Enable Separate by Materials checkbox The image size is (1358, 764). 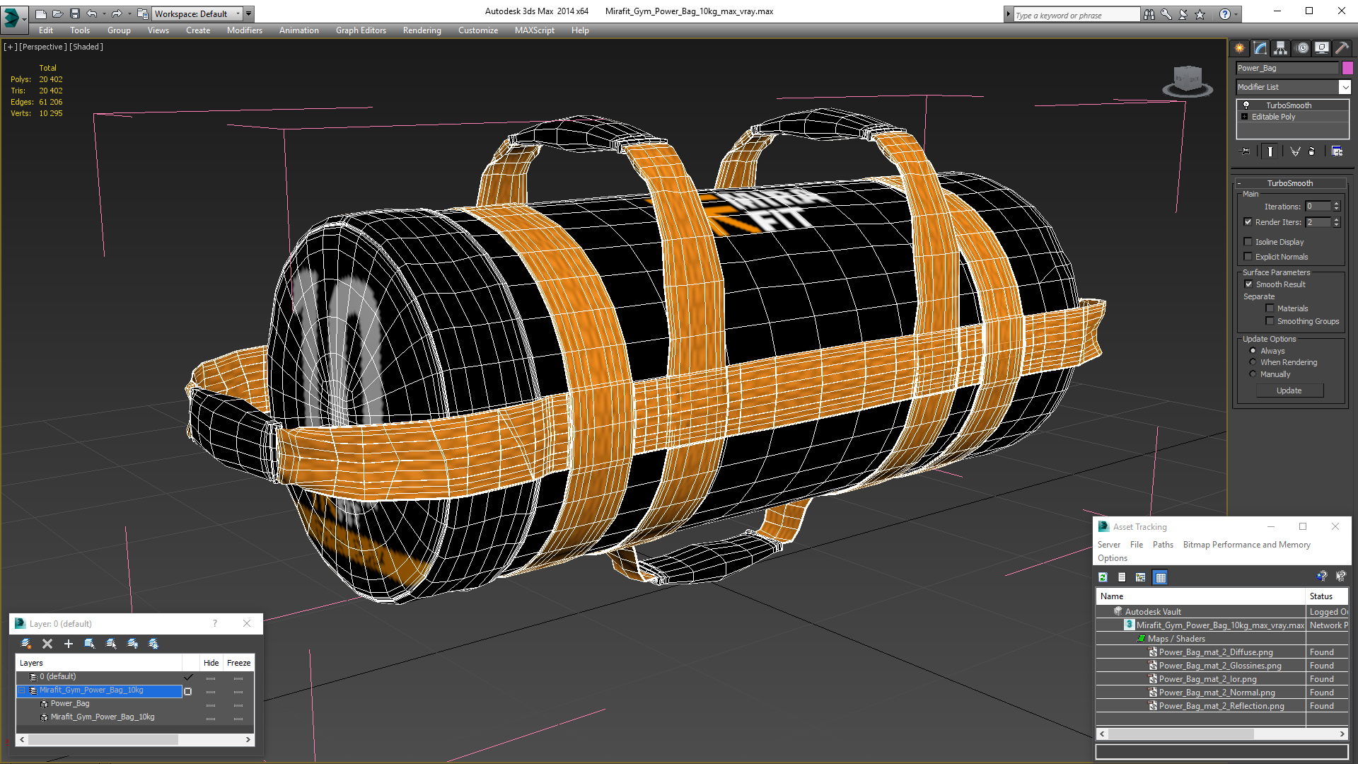(x=1270, y=308)
